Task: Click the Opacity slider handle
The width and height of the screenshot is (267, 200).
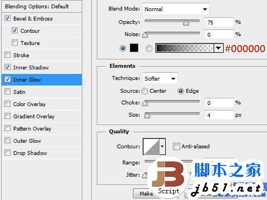Action: (x=186, y=23)
